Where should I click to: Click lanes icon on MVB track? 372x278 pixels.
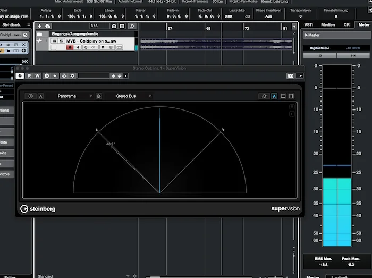point(119,47)
